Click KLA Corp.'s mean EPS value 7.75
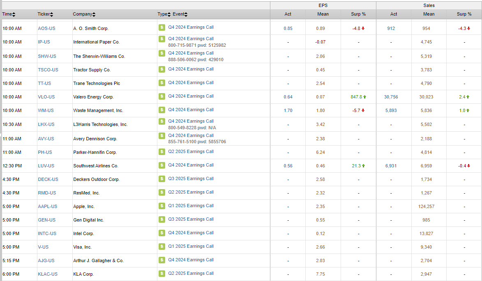 (x=321, y=274)
